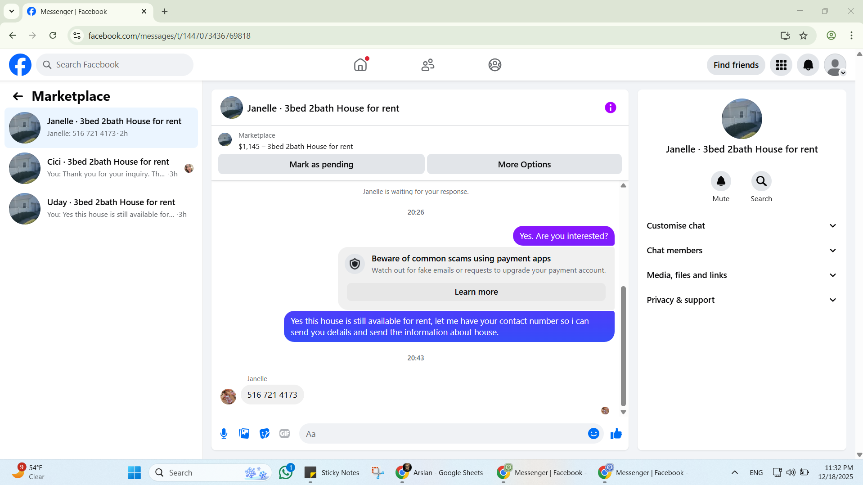Open conversation information purple icon
Image resolution: width=863 pixels, height=485 pixels.
[x=611, y=108]
